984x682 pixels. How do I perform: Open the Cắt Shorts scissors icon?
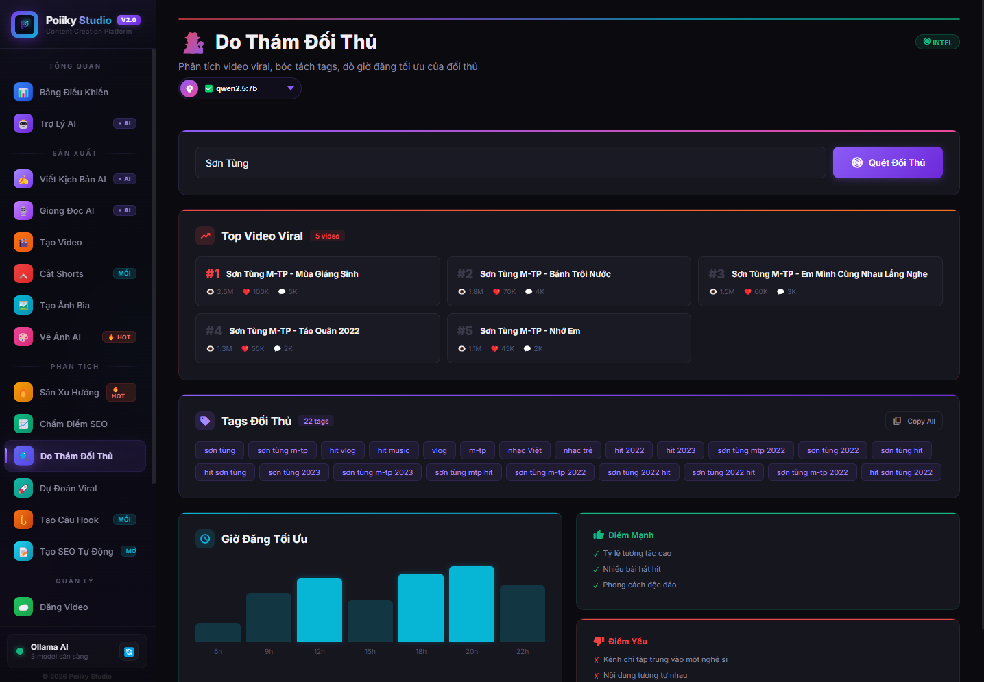tap(23, 273)
